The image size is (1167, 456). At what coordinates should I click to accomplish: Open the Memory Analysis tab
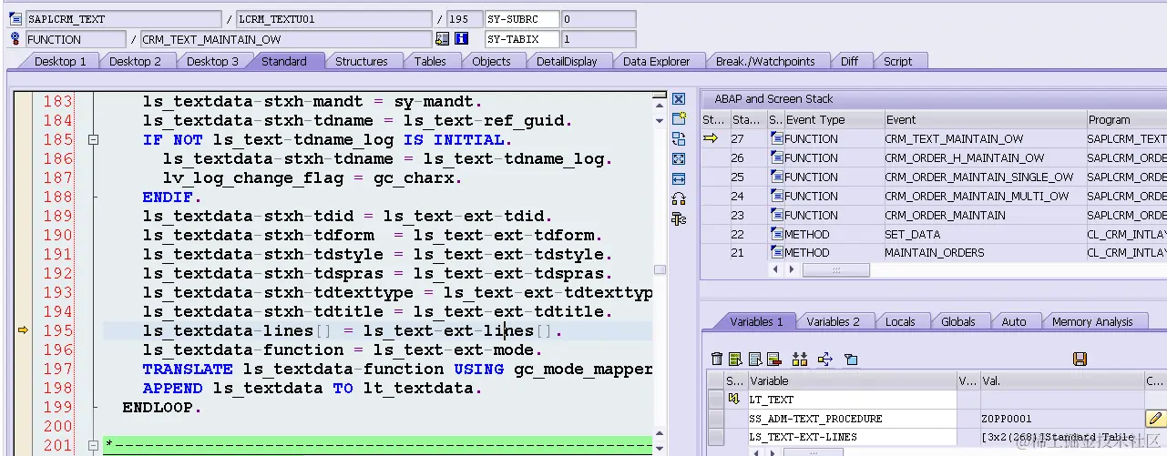[1092, 321]
